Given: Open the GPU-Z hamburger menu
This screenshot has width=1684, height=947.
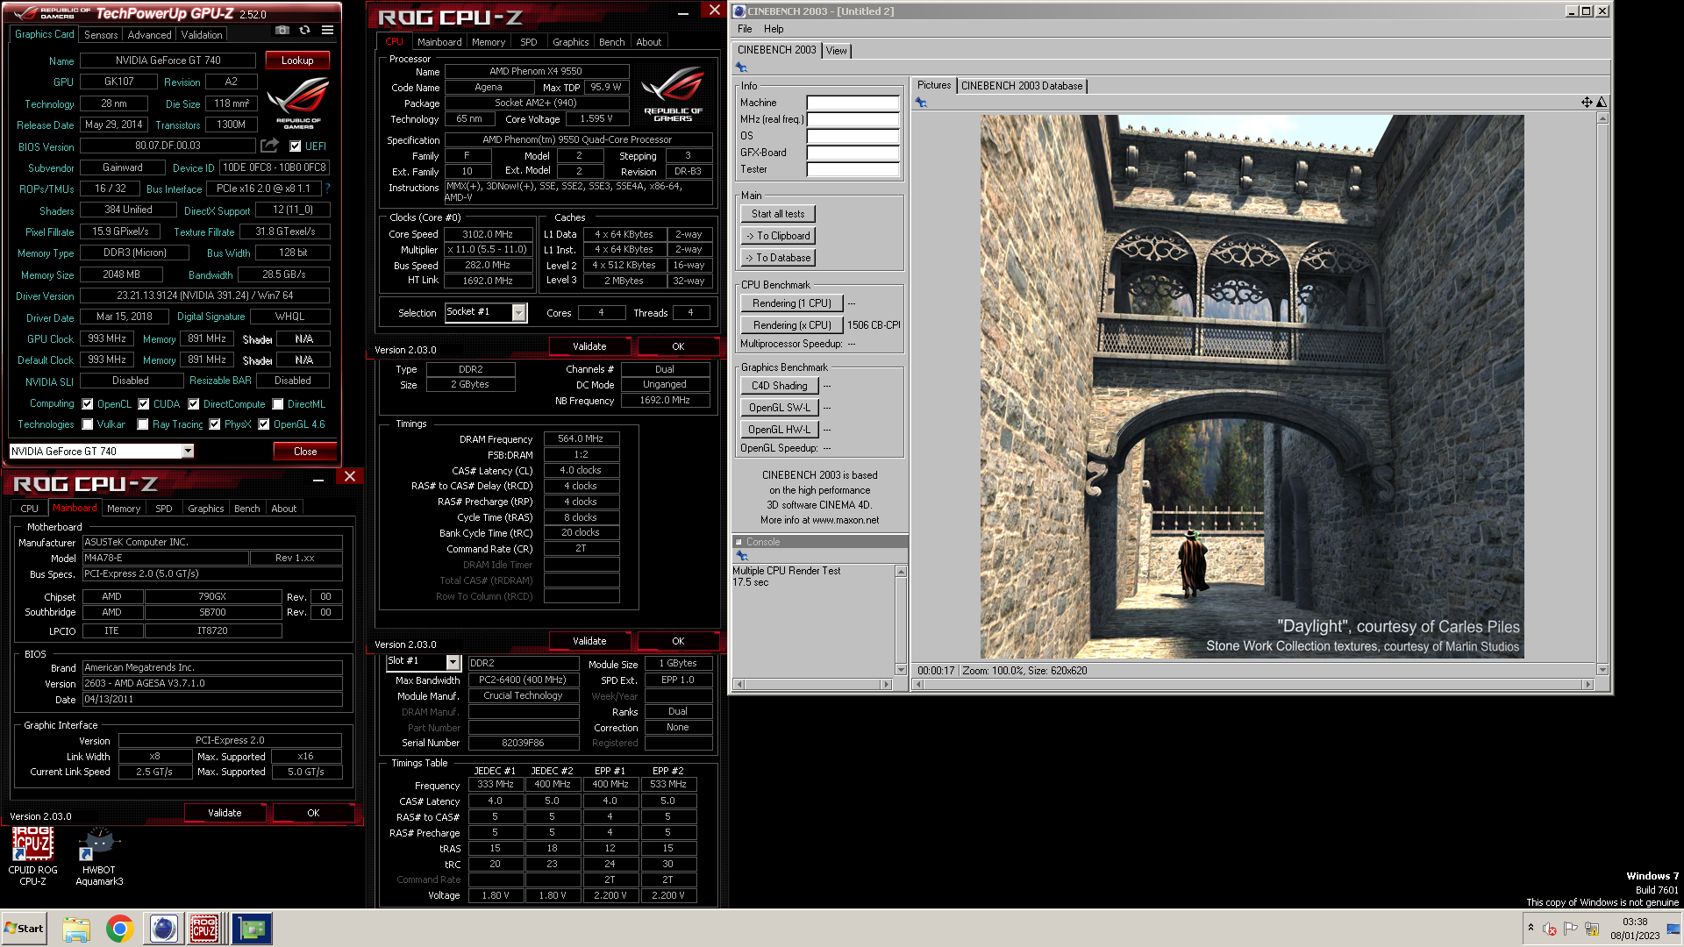Looking at the screenshot, I should coord(327,30).
